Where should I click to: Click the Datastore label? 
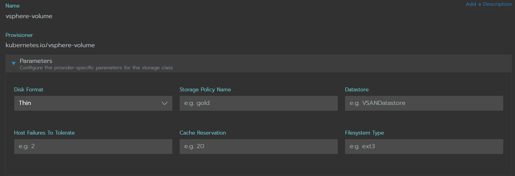point(357,90)
